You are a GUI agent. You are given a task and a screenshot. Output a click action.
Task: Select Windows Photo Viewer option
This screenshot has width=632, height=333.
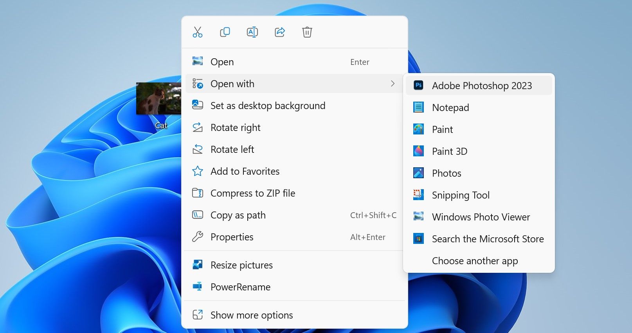[481, 217]
